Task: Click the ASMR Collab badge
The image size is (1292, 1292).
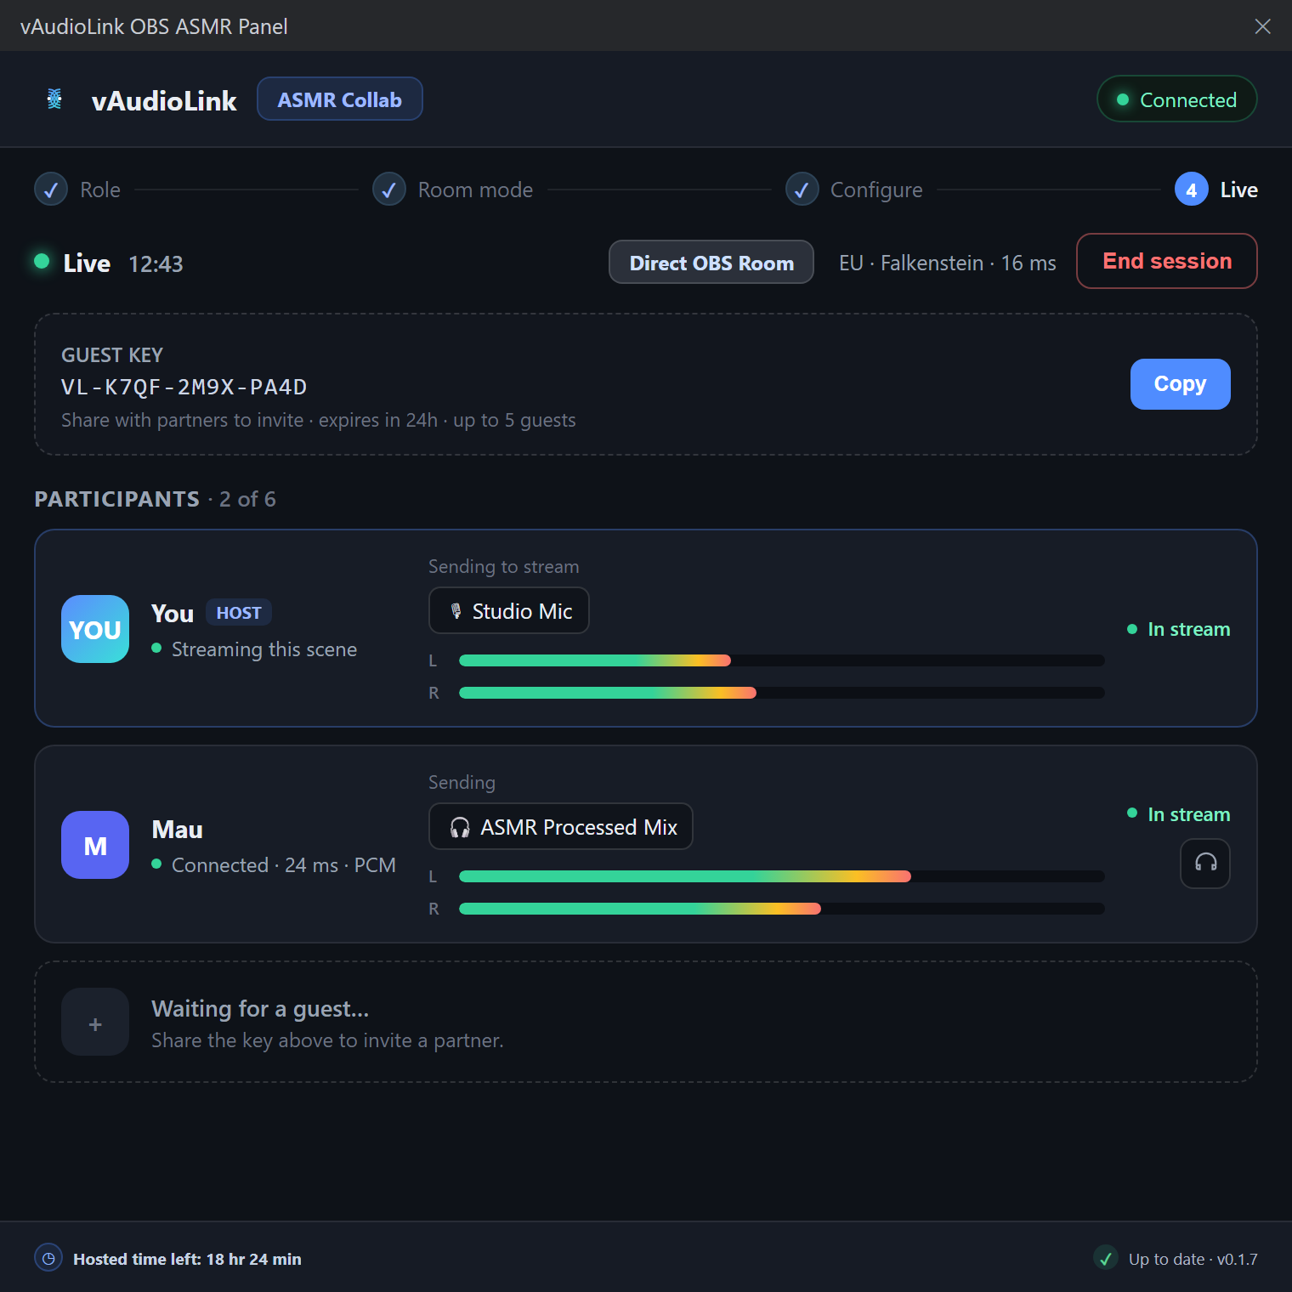Action: pyautogui.click(x=340, y=99)
